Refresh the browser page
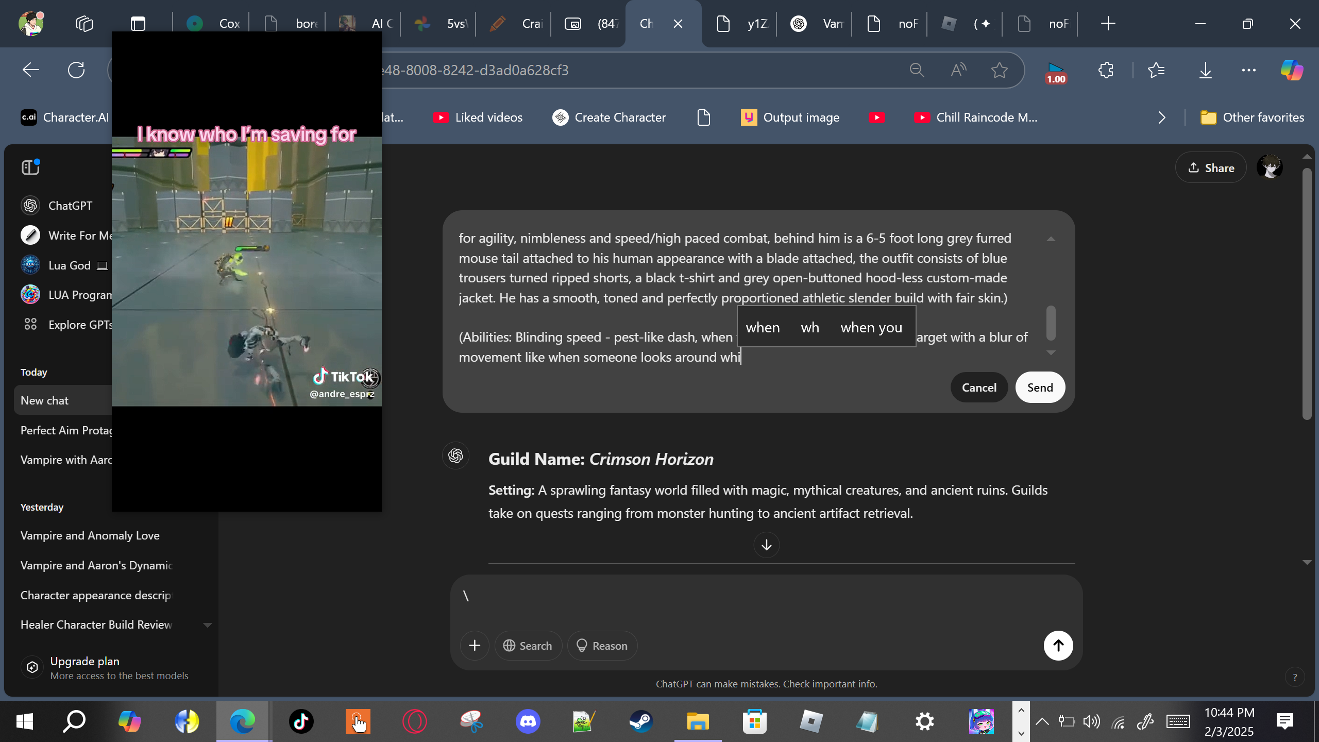The width and height of the screenshot is (1319, 742). [x=76, y=70]
